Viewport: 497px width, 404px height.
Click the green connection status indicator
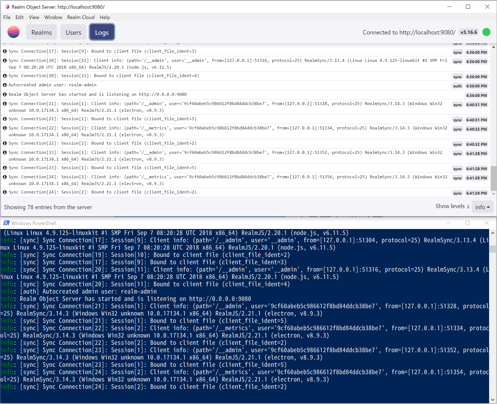486,32
